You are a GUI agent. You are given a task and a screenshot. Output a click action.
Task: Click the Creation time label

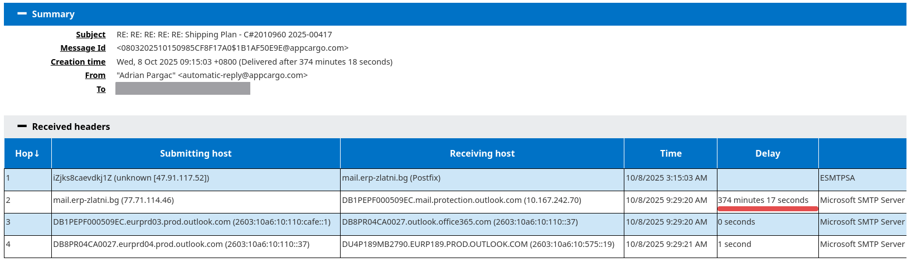(78, 62)
